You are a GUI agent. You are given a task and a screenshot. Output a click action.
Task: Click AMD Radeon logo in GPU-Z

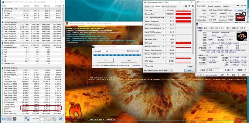pos(240,17)
